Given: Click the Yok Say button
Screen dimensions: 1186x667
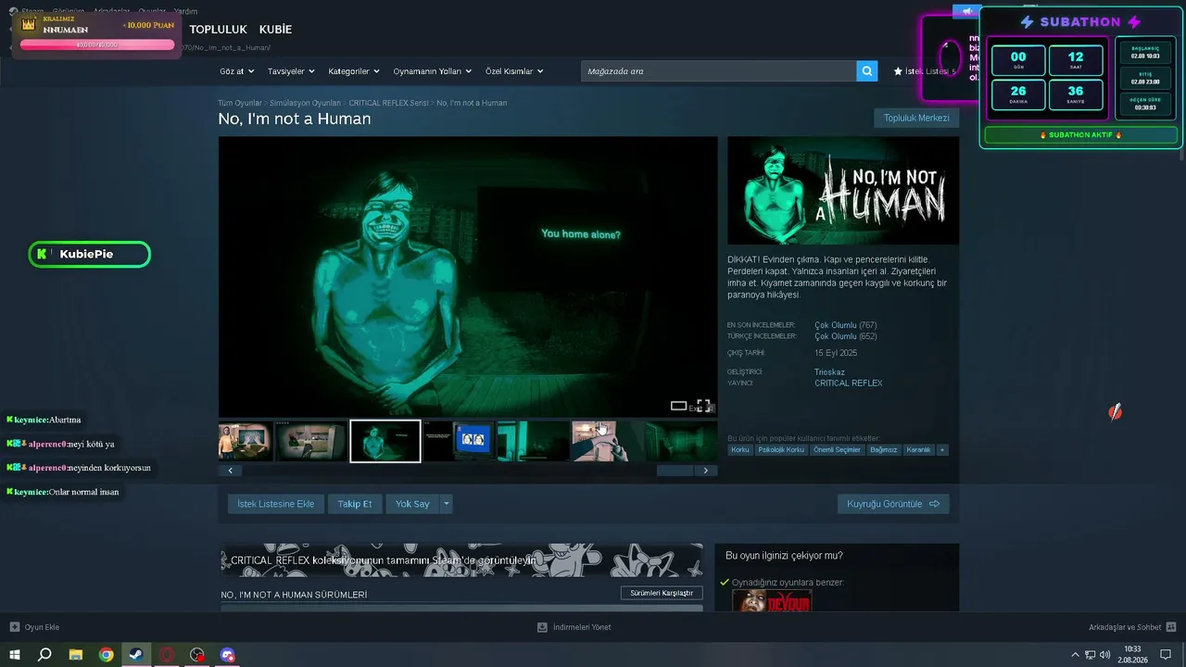Looking at the screenshot, I should coord(412,504).
